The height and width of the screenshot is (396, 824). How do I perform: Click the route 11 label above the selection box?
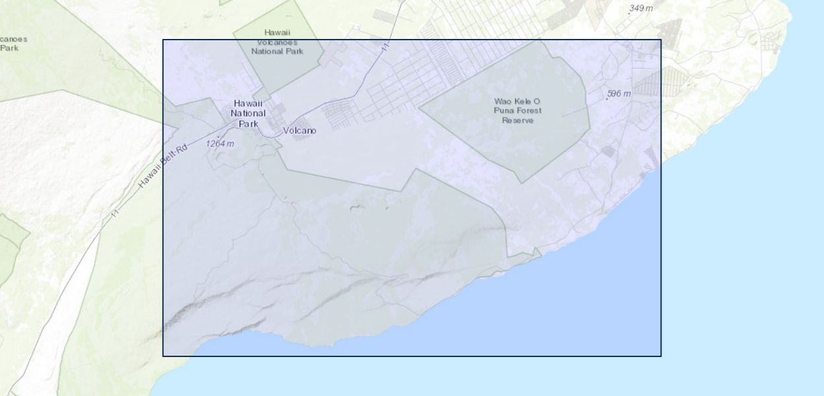pyautogui.click(x=385, y=46)
